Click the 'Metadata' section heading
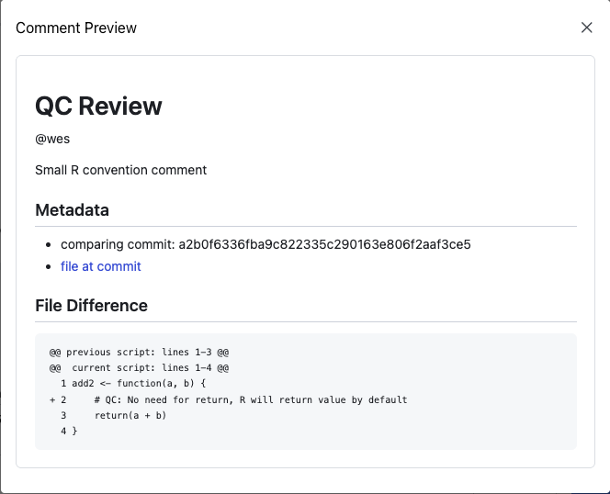This screenshot has width=610, height=494. (72, 210)
